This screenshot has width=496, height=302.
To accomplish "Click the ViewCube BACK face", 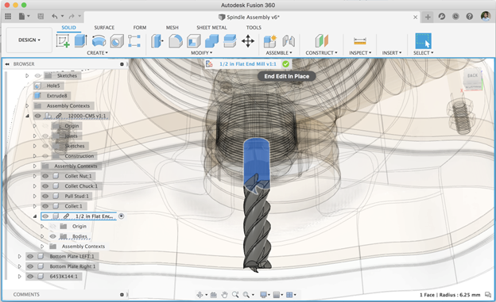I will point(472,76).
